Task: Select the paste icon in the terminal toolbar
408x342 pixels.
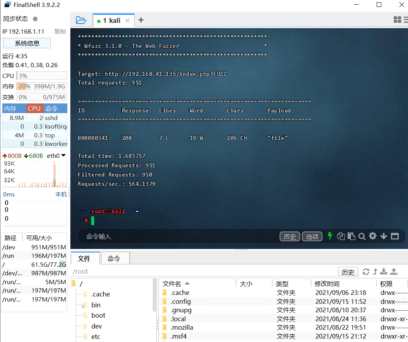Action: pyautogui.click(x=351, y=236)
